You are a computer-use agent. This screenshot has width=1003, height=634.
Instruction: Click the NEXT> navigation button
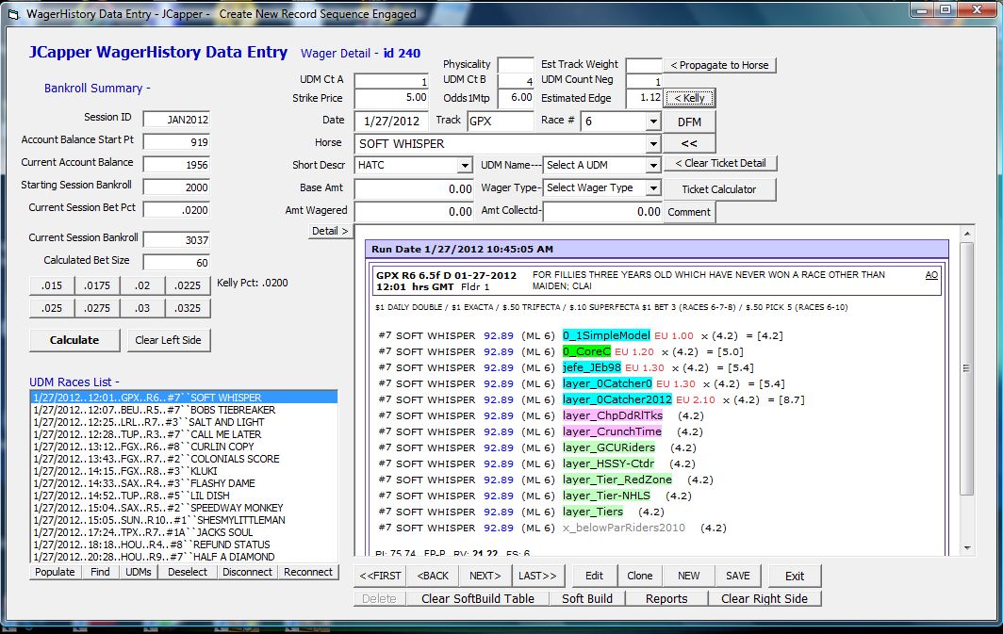[485, 576]
